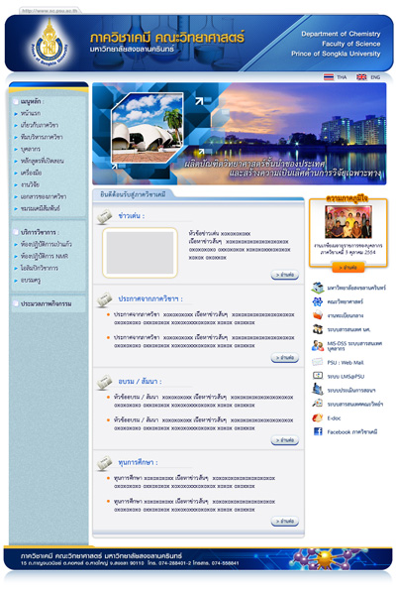396x593 pixels.
Task: Click read more button under scholarships section
Action: coord(285,522)
